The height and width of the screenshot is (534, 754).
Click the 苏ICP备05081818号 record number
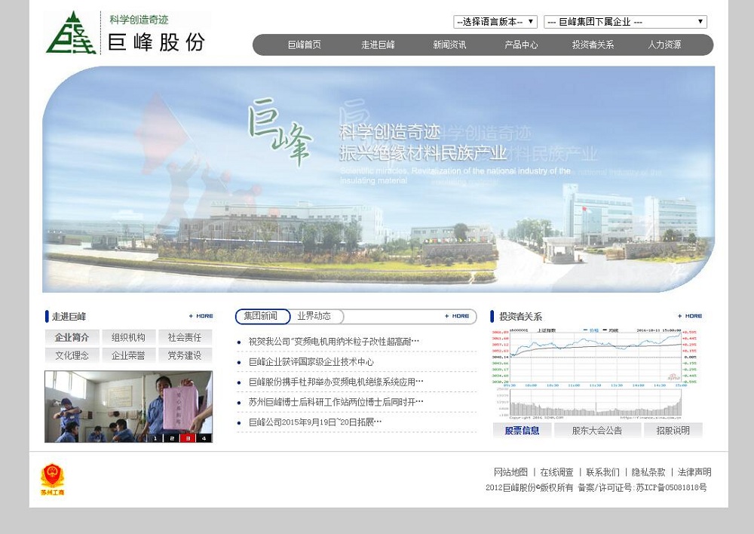[x=671, y=487]
